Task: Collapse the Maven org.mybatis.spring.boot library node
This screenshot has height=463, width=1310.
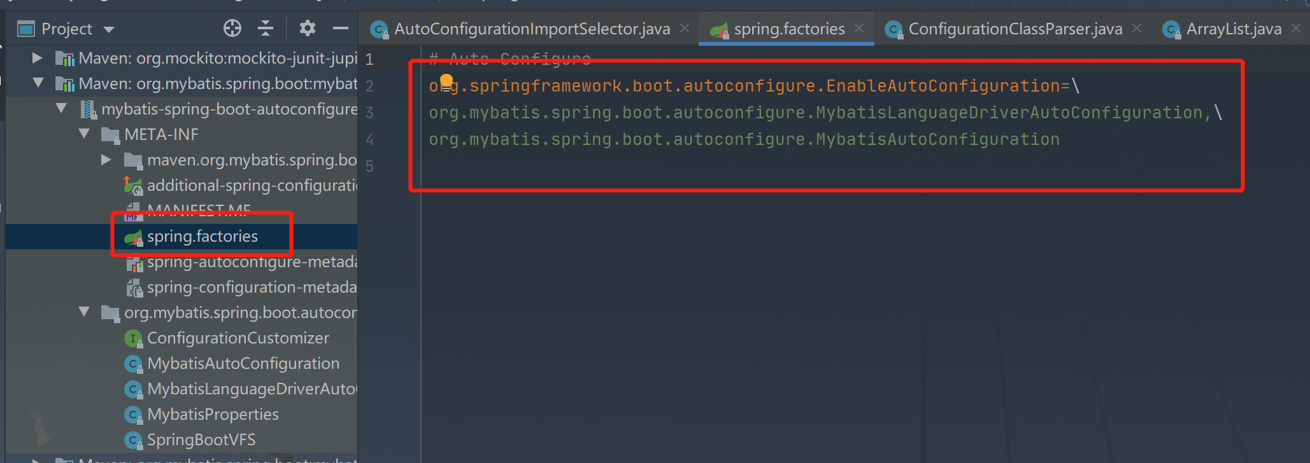Action: pyautogui.click(x=38, y=83)
